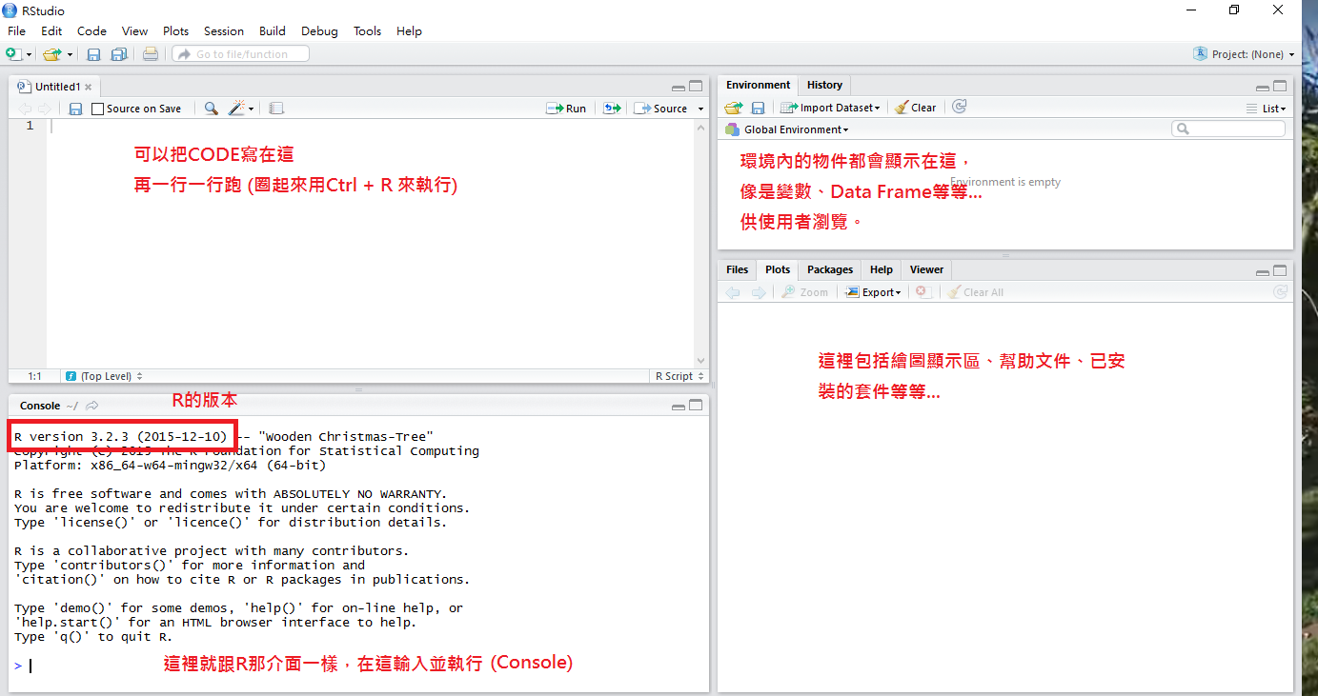Click the editor save document icon
1318x696 pixels.
[x=75, y=109]
